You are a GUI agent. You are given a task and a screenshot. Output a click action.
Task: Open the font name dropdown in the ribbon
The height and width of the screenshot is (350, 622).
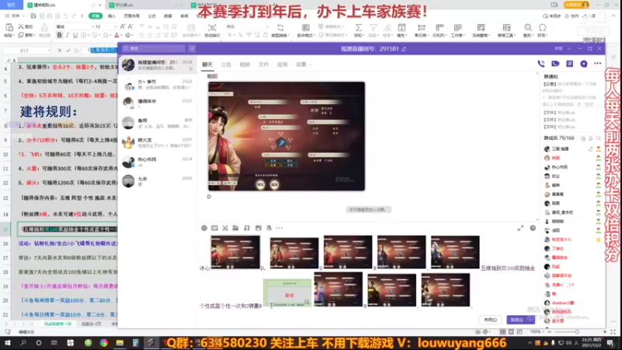(x=93, y=26)
